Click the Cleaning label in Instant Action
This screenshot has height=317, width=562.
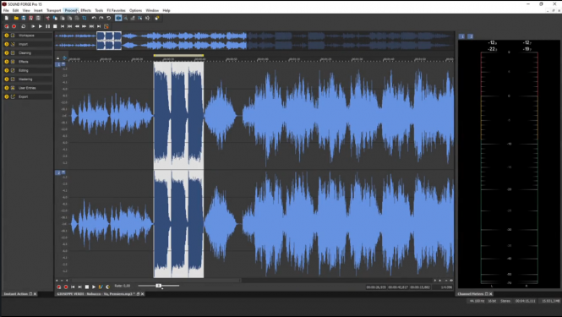pos(25,53)
